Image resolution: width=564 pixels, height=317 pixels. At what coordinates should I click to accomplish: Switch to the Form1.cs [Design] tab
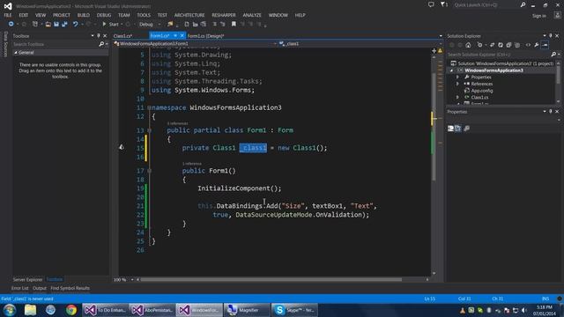pos(205,36)
